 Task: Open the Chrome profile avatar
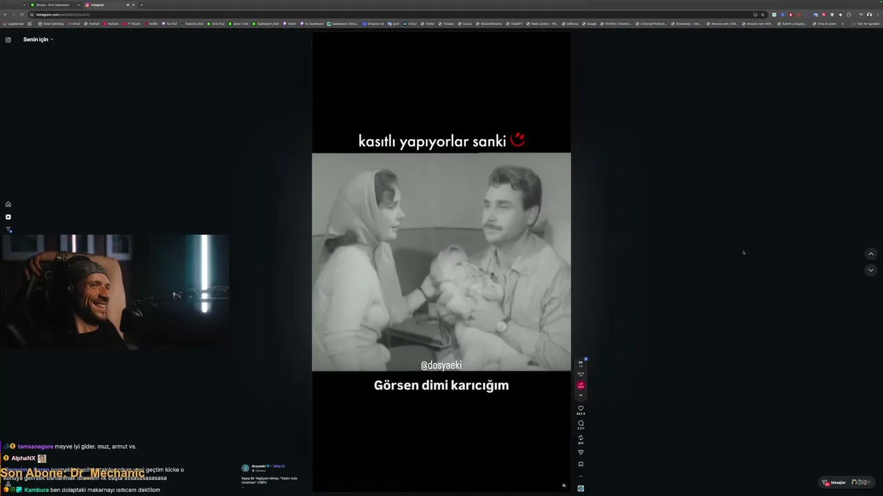[x=869, y=14]
